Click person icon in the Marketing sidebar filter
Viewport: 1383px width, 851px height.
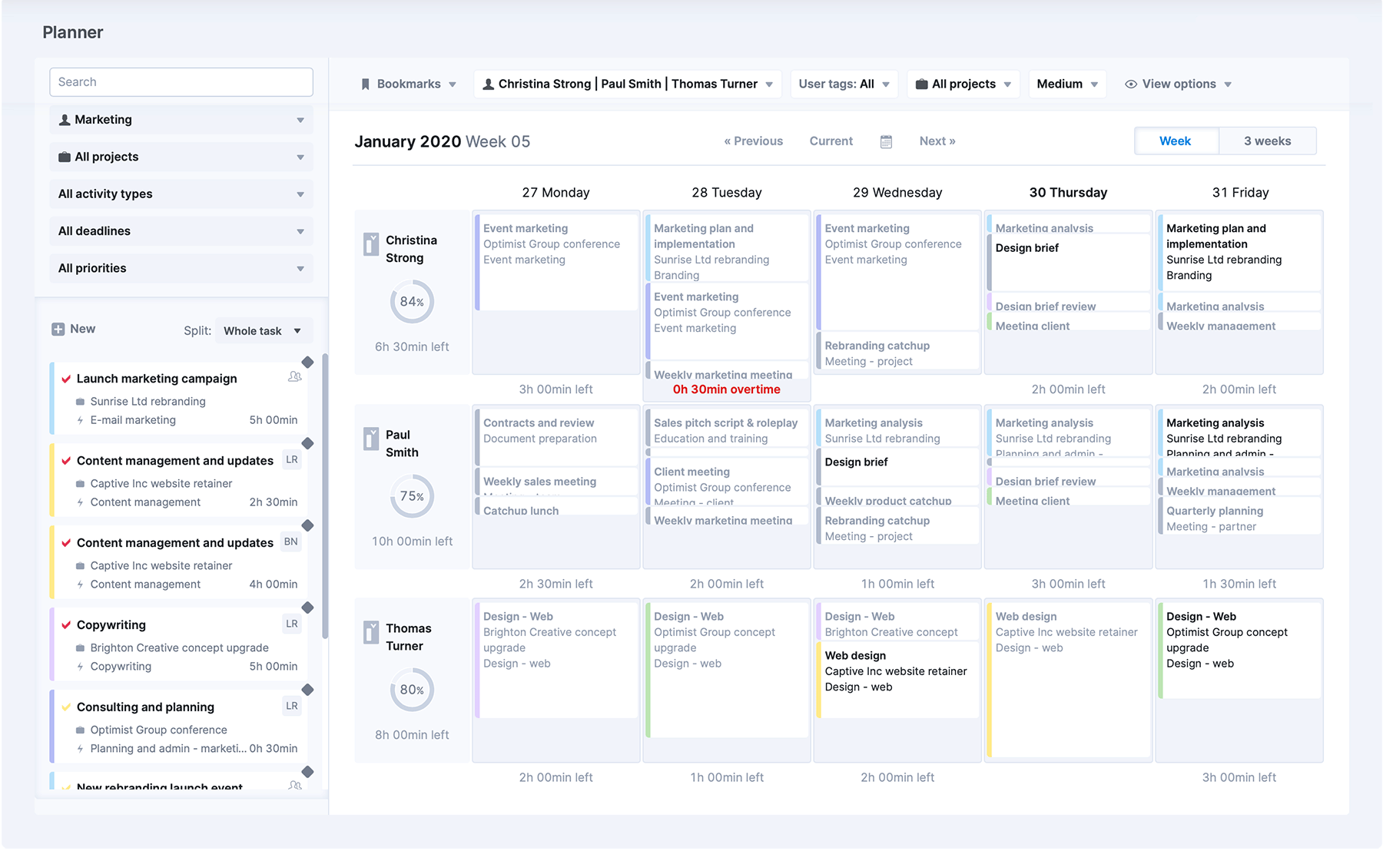65,120
